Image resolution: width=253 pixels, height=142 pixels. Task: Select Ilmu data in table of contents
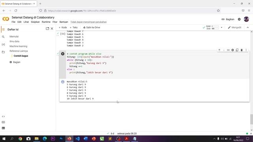(x=14, y=41)
